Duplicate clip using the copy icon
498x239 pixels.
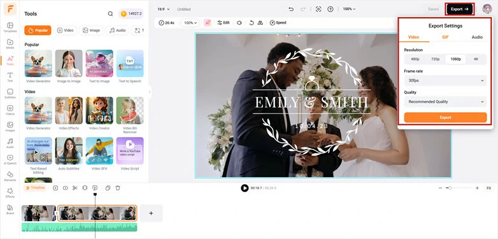(x=108, y=188)
